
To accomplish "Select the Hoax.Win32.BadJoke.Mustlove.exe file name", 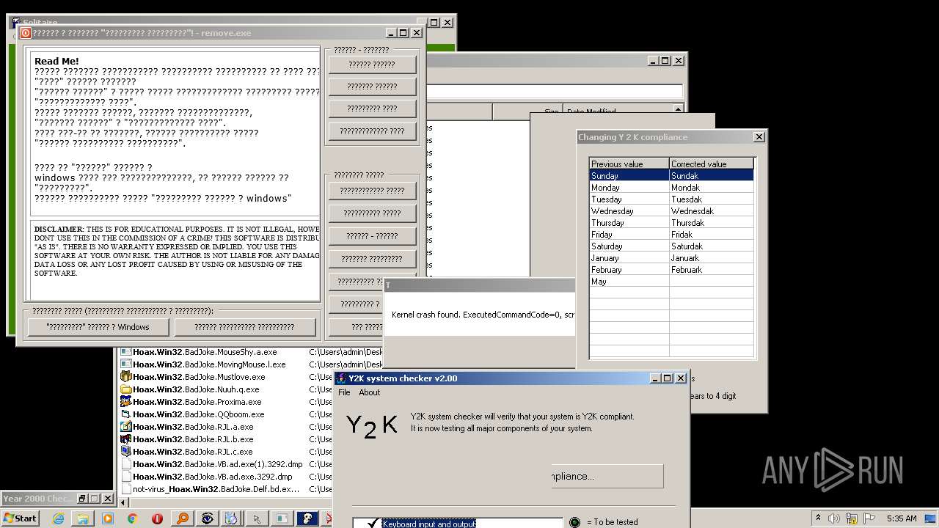I will tap(199, 377).
